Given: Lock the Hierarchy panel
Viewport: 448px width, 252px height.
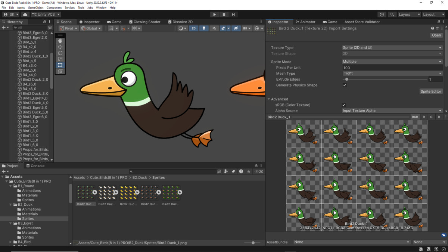Looking at the screenshot, I should pyautogui.click(x=44, y=22).
